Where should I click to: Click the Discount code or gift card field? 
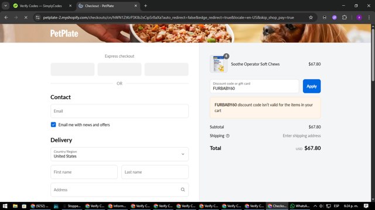254,86
